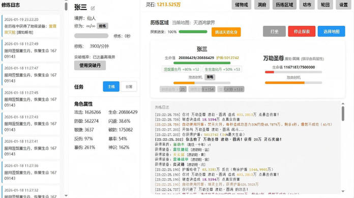Click the 当前地图: 天道鸿蒙界 label

pos(193,22)
